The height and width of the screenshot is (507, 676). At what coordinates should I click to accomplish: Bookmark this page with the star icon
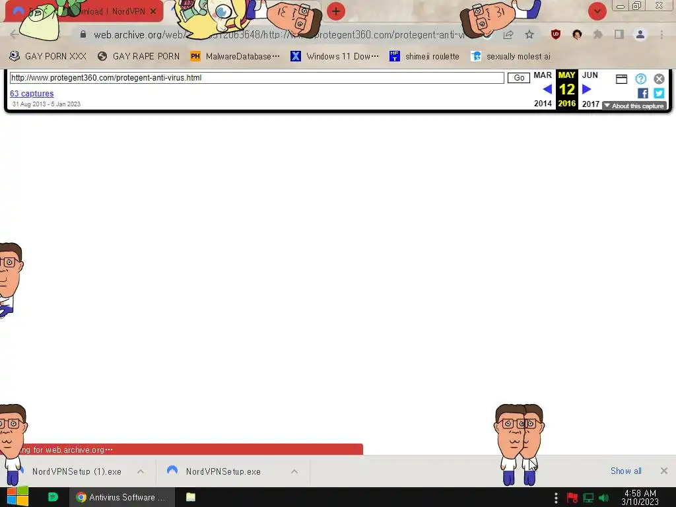[x=529, y=35]
